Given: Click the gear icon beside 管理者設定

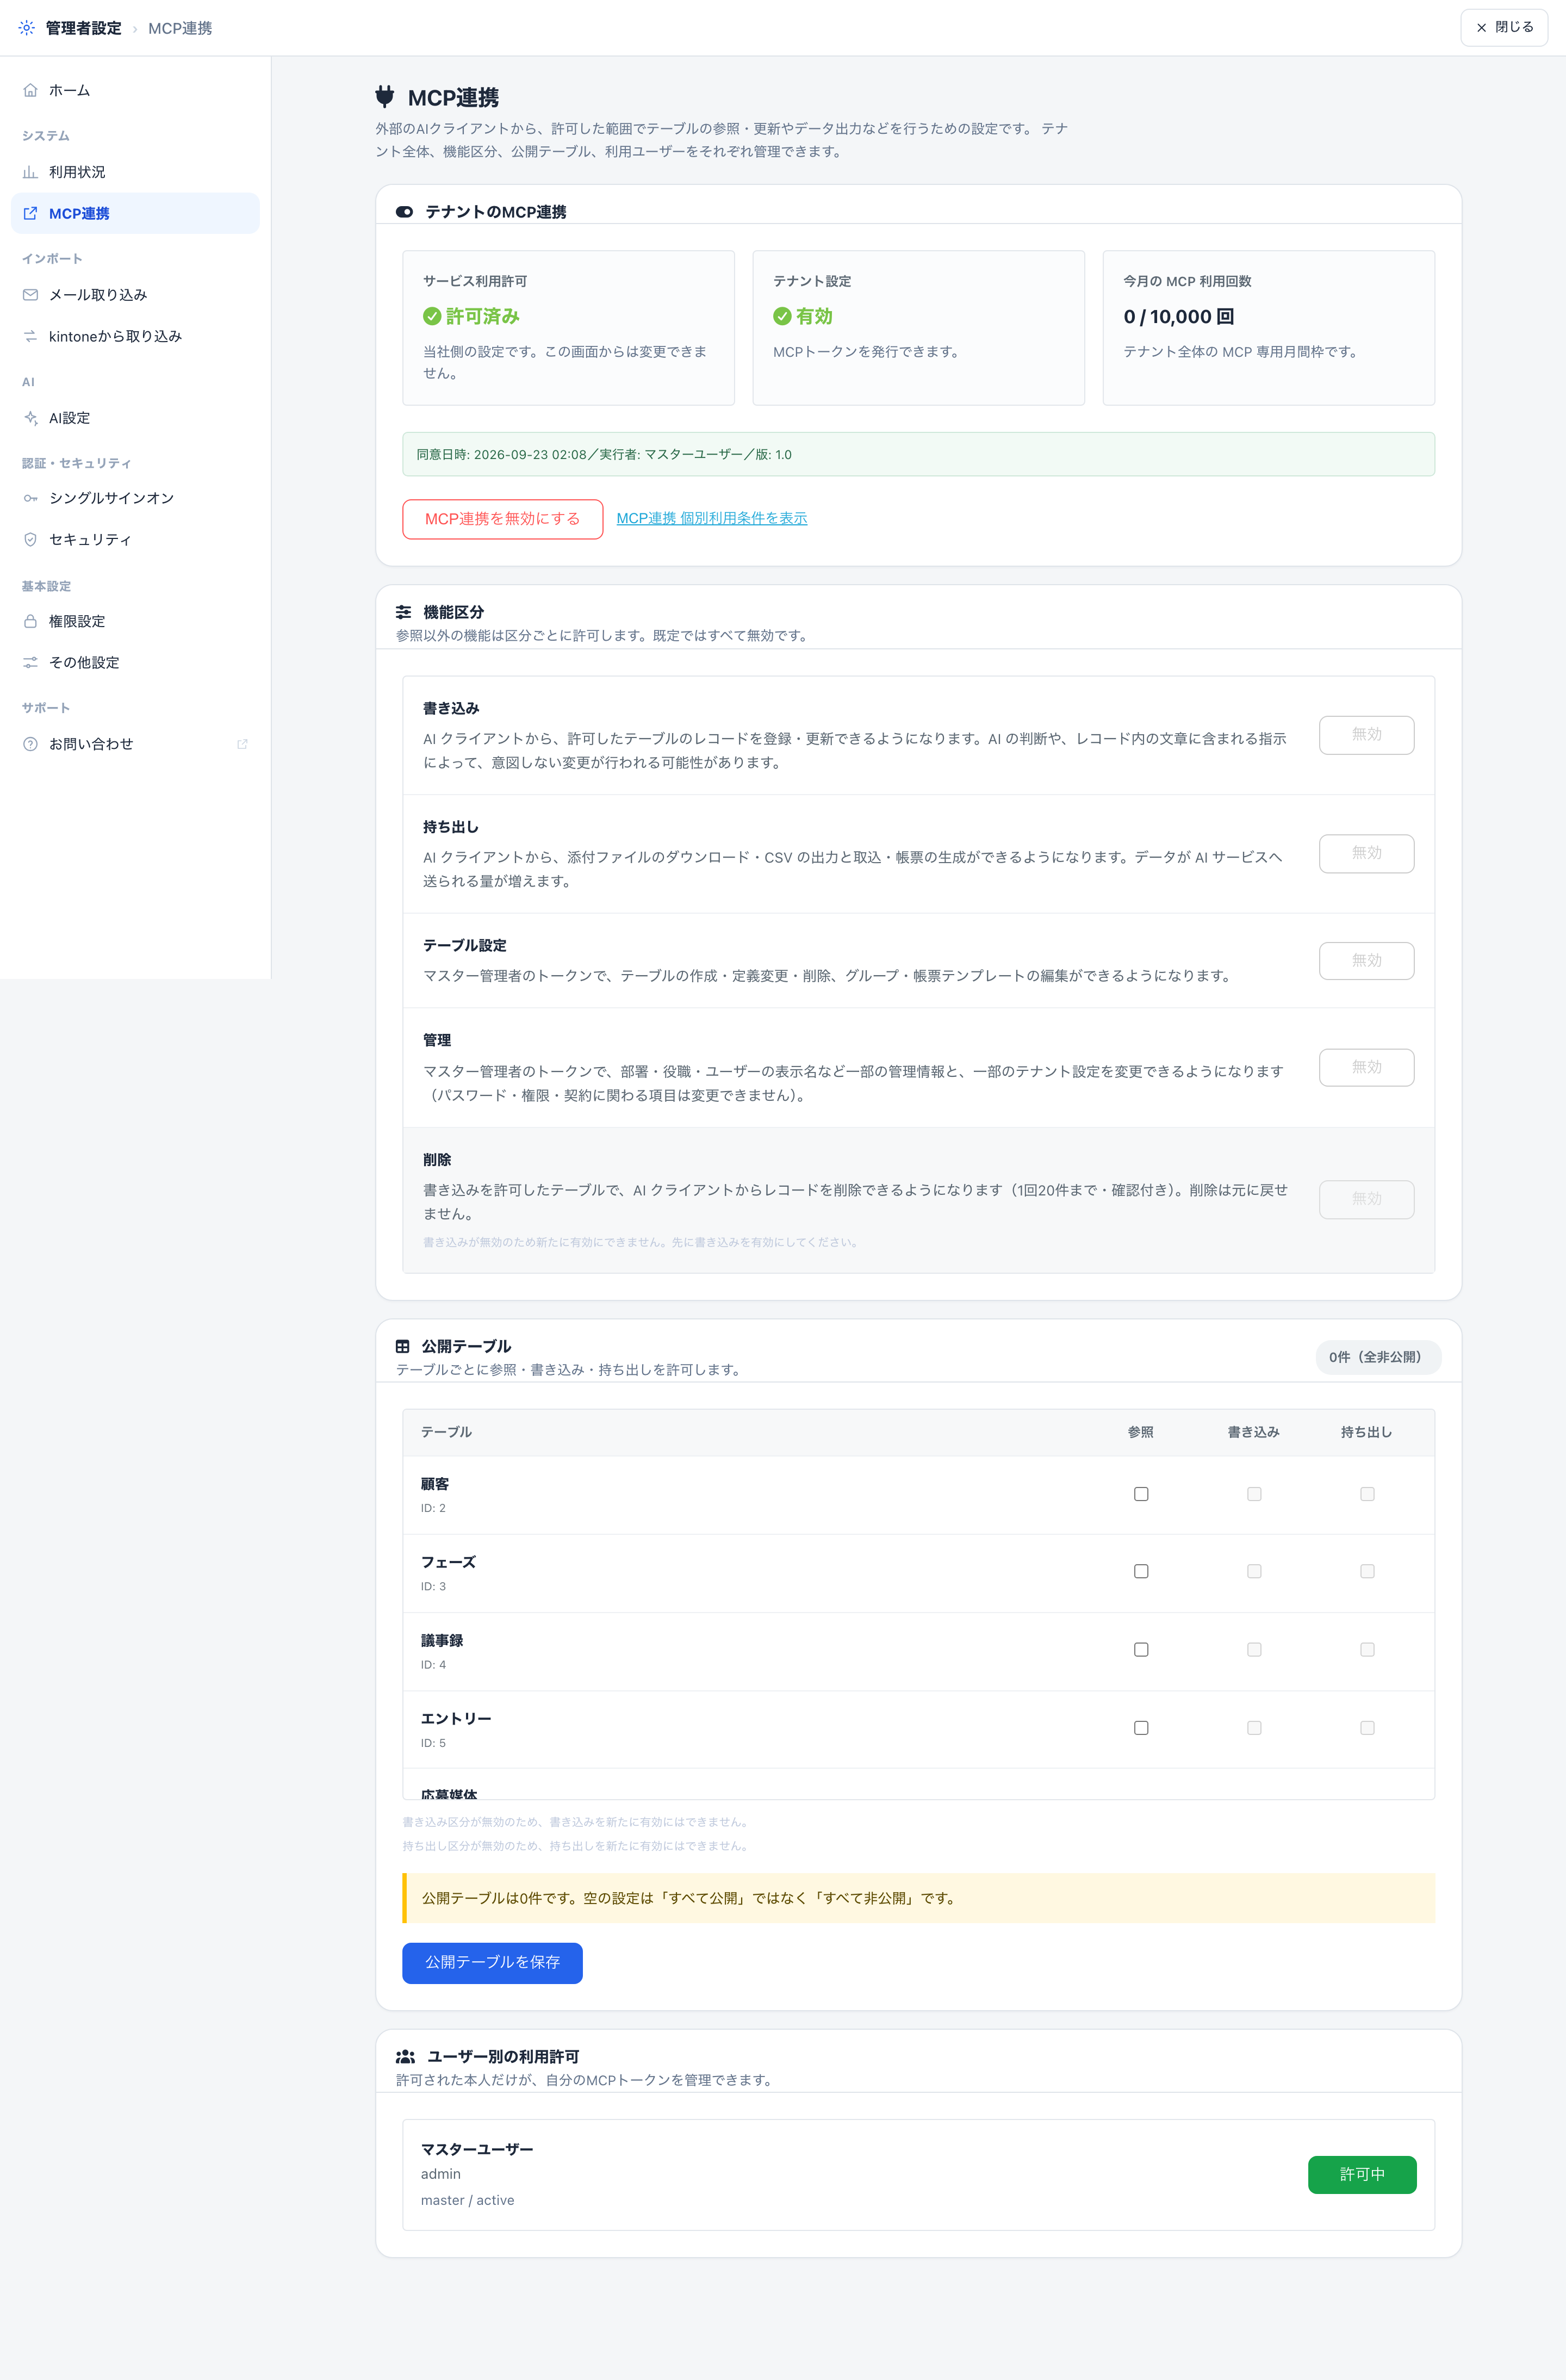Looking at the screenshot, I should 27,28.
